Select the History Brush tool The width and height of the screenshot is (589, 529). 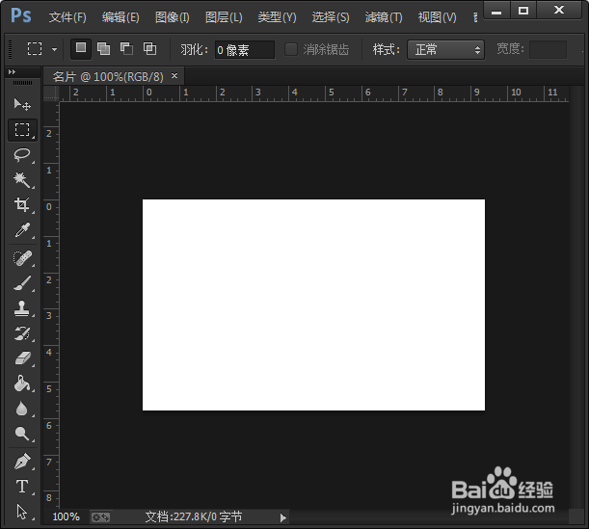coord(22,333)
